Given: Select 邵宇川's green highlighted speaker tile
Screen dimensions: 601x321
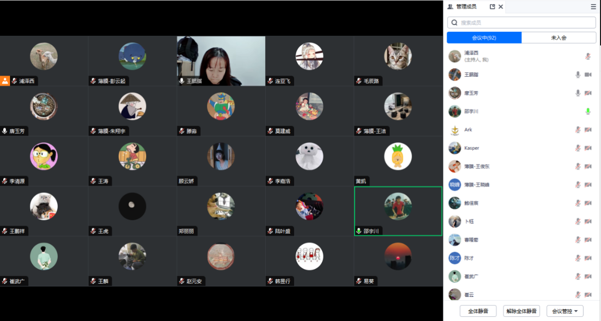Looking at the screenshot, I should coord(398,211).
